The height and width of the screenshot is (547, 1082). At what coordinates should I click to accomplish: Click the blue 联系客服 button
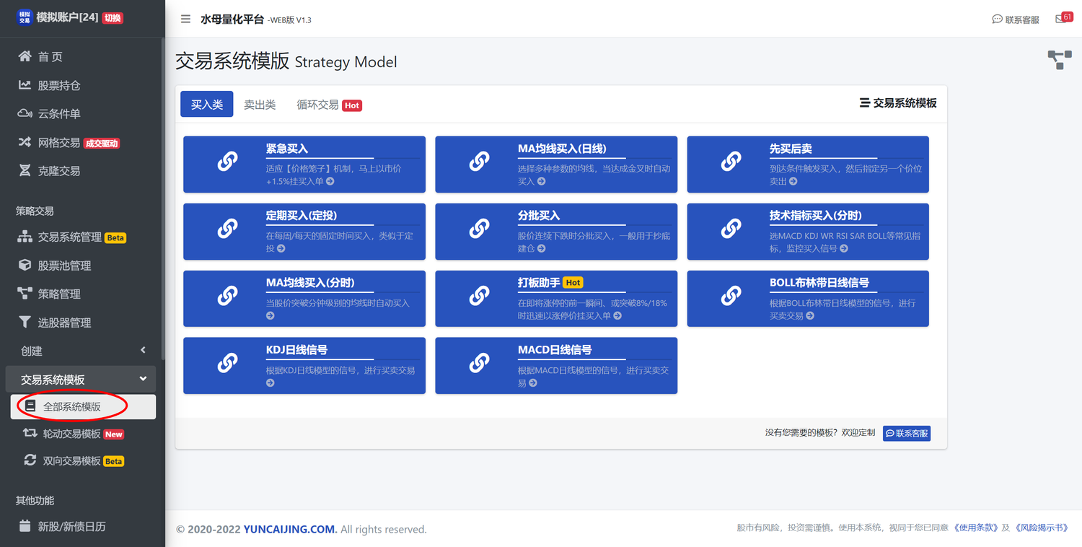(x=906, y=433)
